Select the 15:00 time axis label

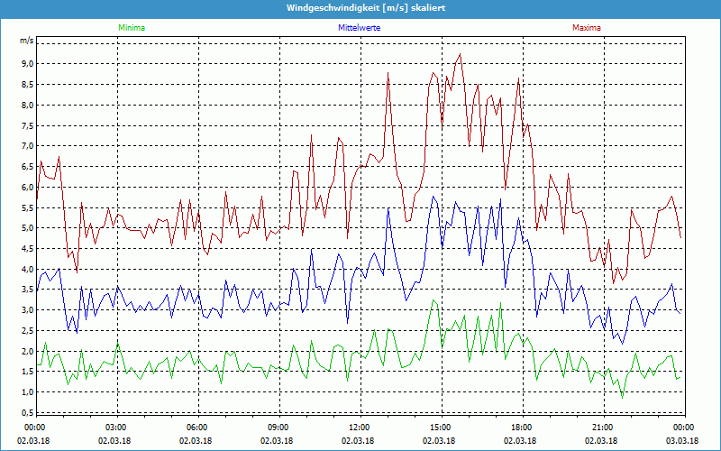point(440,428)
